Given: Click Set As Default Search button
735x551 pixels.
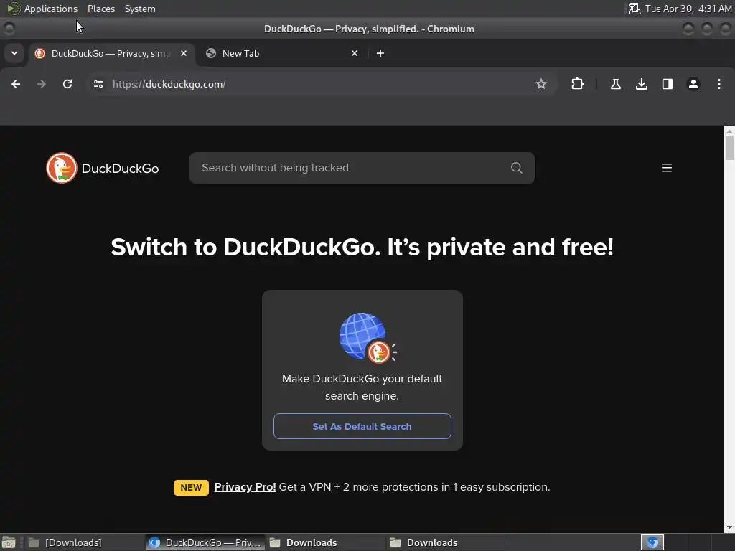Looking at the screenshot, I should [362, 426].
